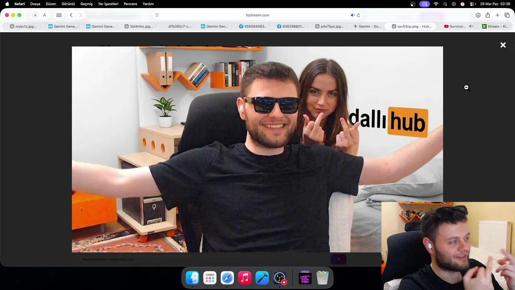
Task: Open Launchpad from the Dock
Action: (210, 278)
